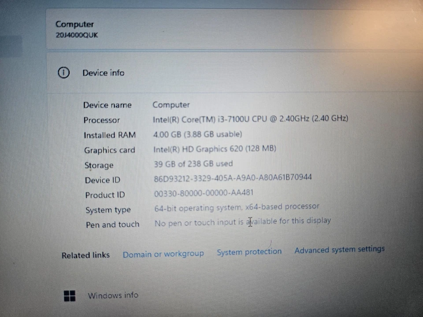Viewport: 423px width, 317px height.
Task: Select the Device ID value 86D93212-3329
Action: point(233,178)
